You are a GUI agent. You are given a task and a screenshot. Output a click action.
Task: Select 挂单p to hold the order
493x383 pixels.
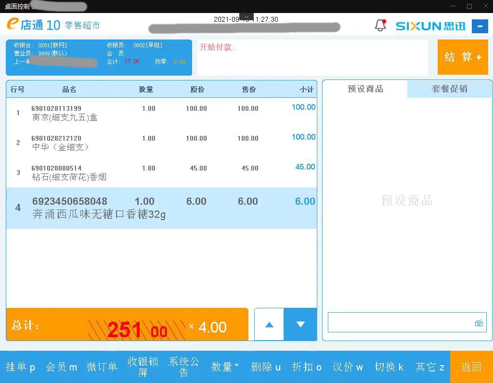[20, 367]
